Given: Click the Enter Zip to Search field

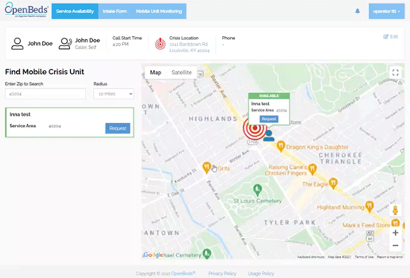Looking at the screenshot, I should [45, 93].
